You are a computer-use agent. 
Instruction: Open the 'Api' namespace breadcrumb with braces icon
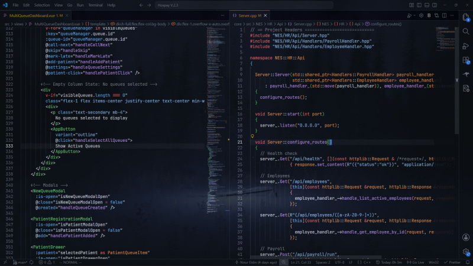pos(355,24)
